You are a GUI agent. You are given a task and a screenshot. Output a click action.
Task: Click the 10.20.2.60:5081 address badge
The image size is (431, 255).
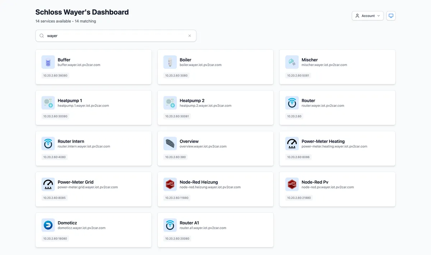pyautogui.click(x=298, y=76)
